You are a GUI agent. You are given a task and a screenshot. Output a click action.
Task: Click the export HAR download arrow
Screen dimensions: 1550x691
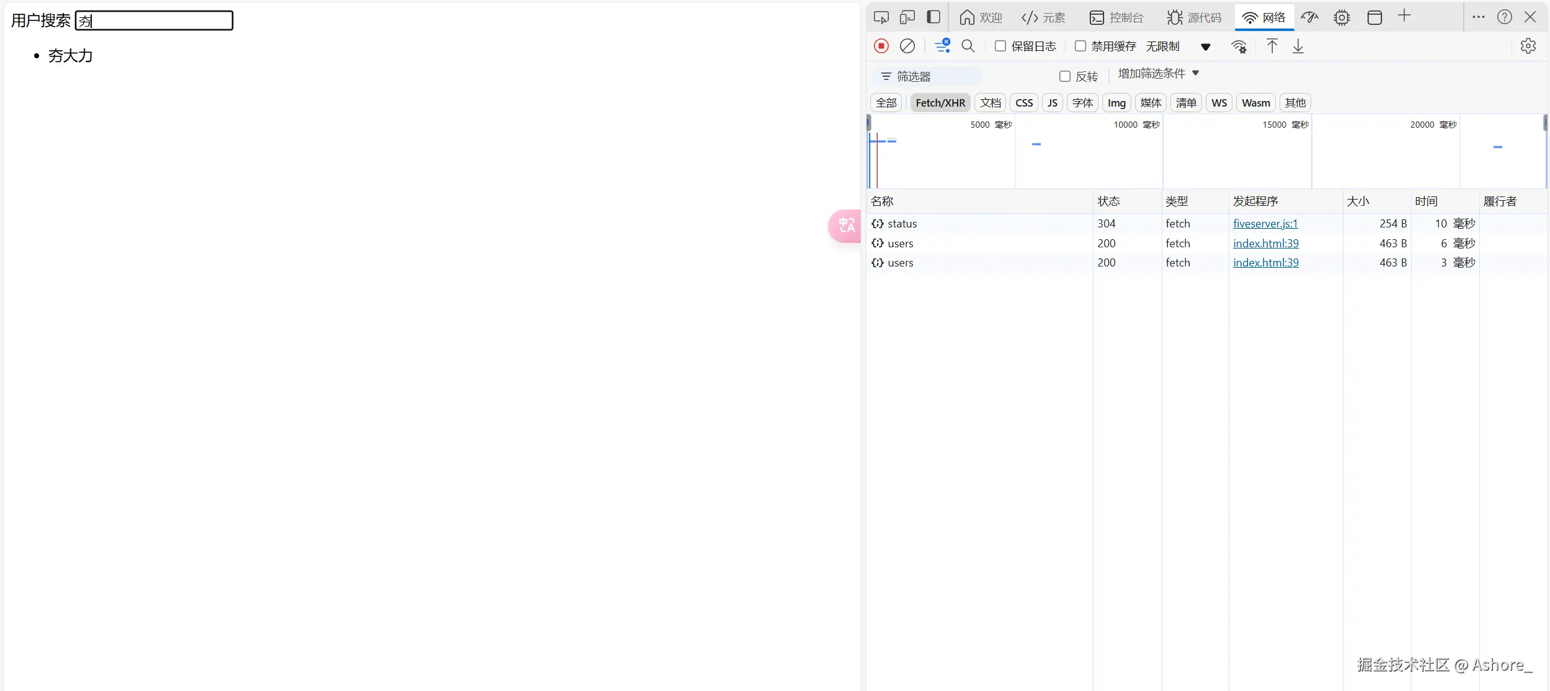pyautogui.click(x=1298, y=46)
